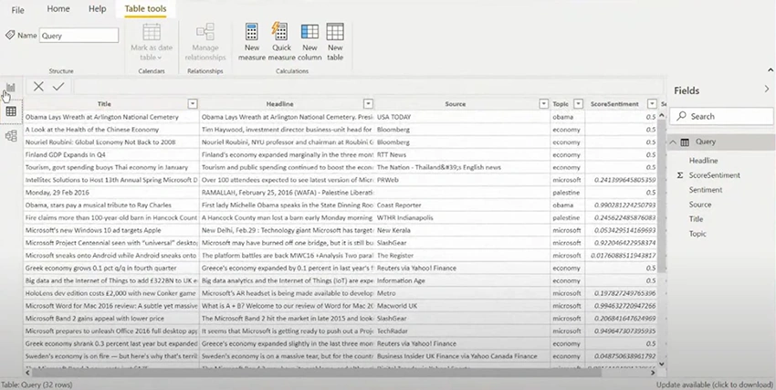Select the Headline field in Fields pane
Image resolution: width=776 pixels, height=390 pixels.
tap(703, 161)
